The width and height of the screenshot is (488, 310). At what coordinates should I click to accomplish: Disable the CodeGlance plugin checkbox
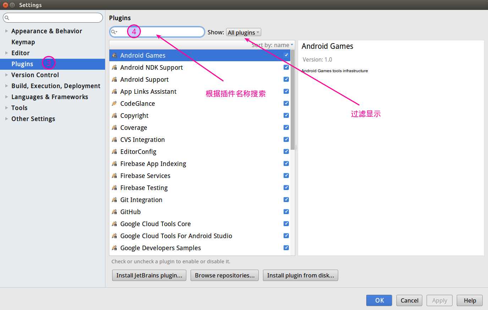pos(286,103)
